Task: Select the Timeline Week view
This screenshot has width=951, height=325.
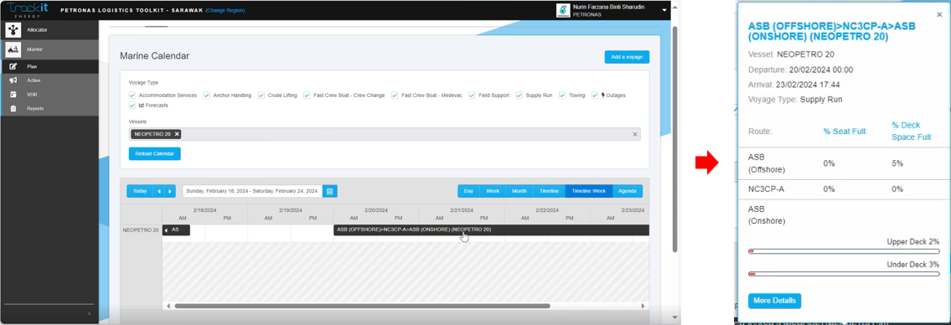Action: [x=589, y=191]
